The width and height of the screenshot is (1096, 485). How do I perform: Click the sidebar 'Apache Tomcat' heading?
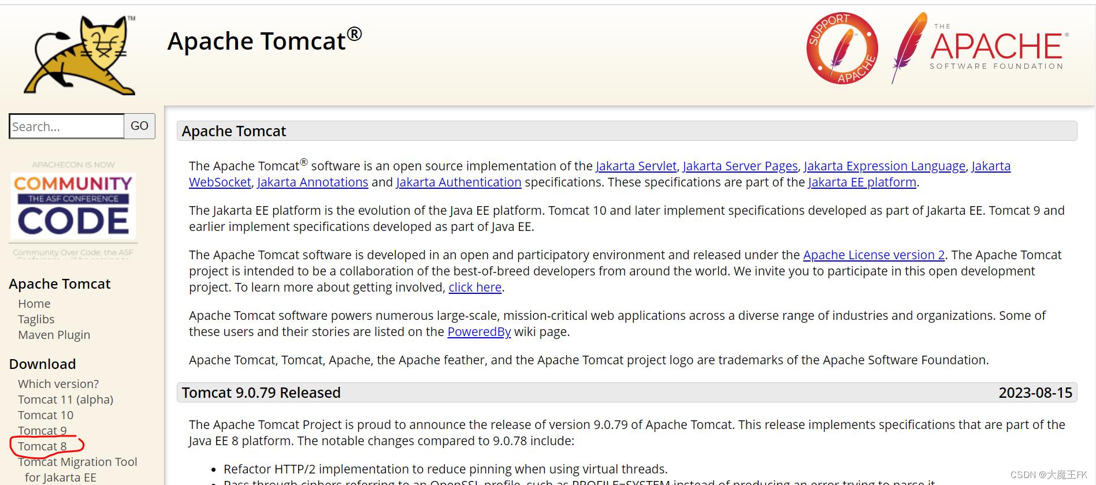60,284
